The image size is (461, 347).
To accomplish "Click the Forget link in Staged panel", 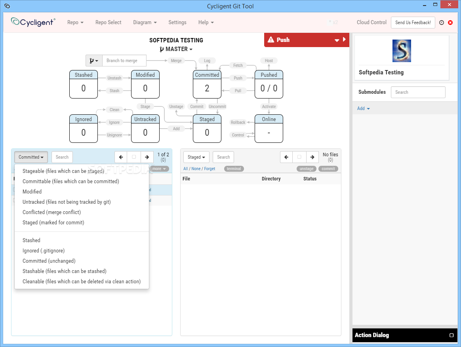I will point(210,169).
